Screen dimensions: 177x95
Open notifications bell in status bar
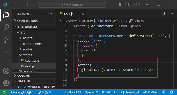171,92
